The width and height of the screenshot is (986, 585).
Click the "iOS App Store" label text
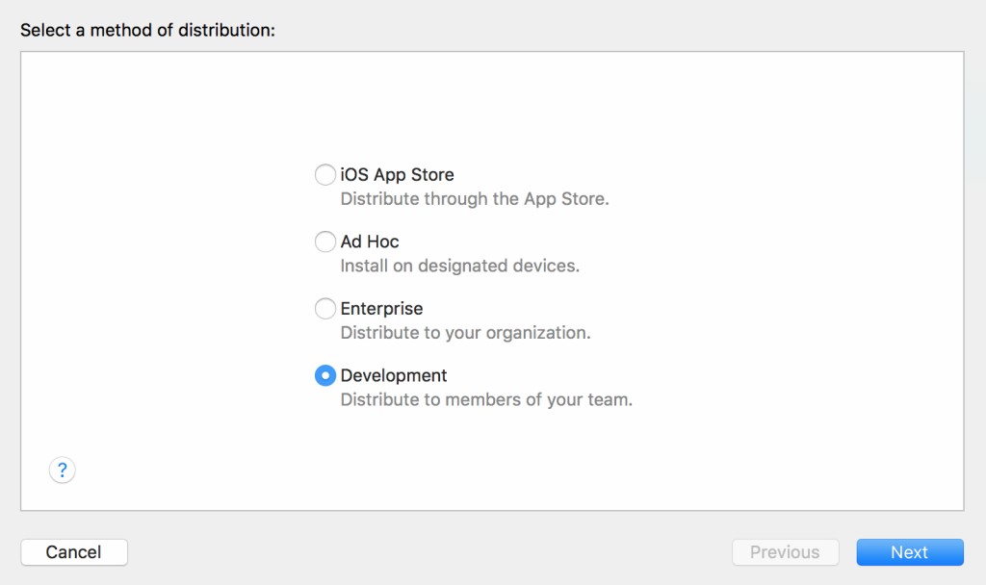click(397, 175)
